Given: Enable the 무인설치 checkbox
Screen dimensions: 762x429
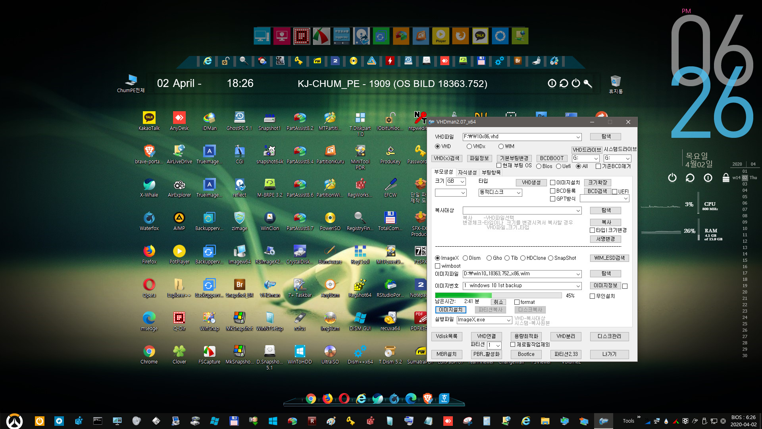Looking at the screenshot, I should coord(592,296).
